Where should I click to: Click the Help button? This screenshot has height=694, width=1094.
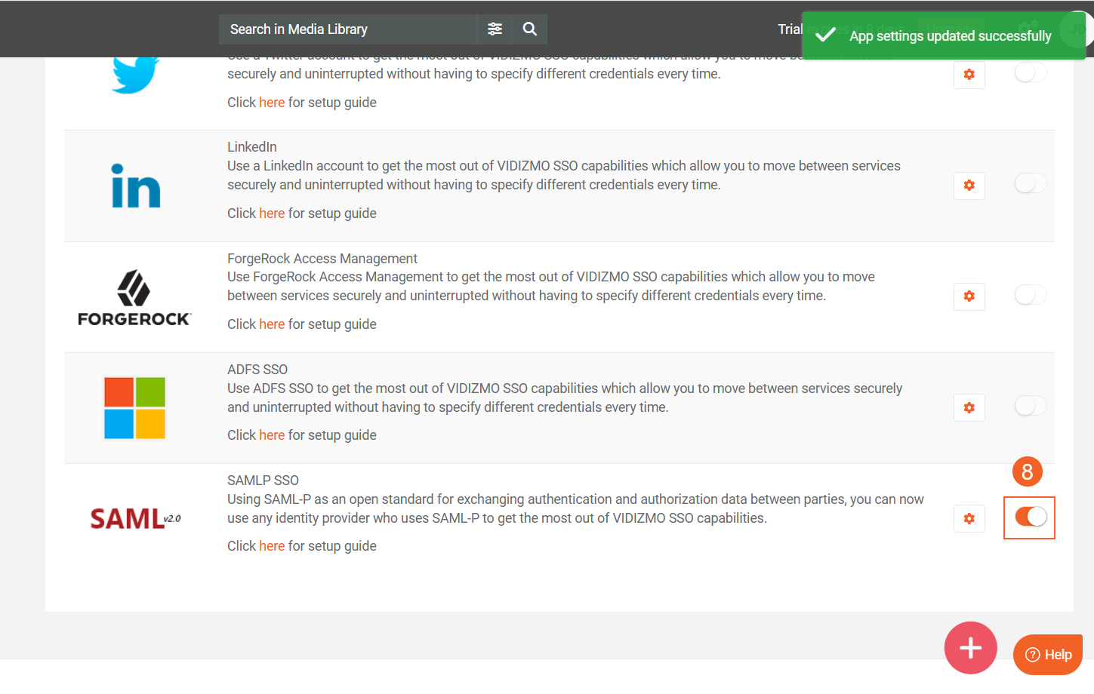coord(1048,655)
